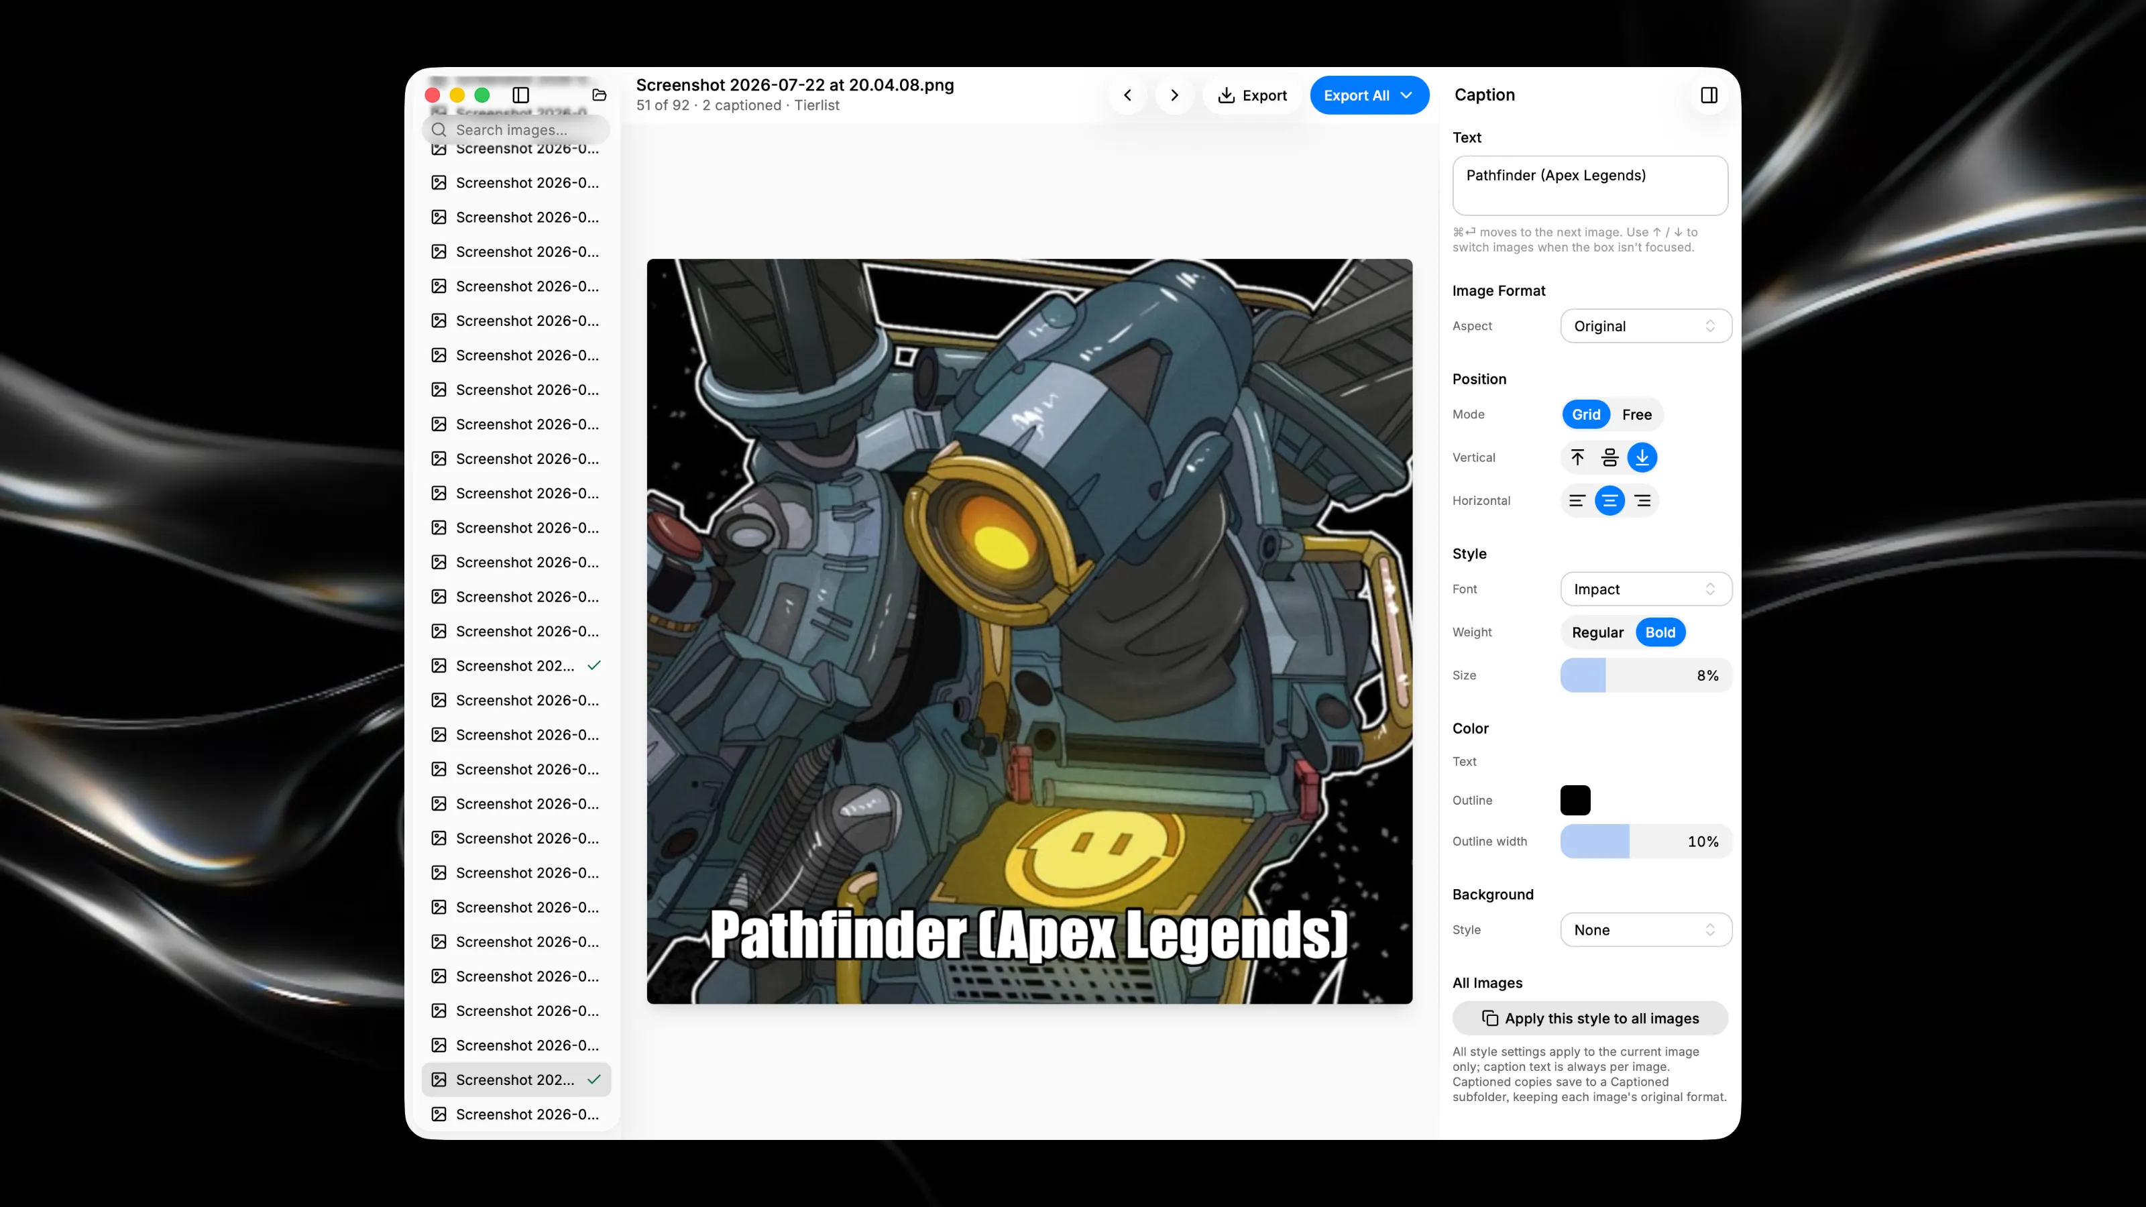Align caption vertically to middle

1609,457
